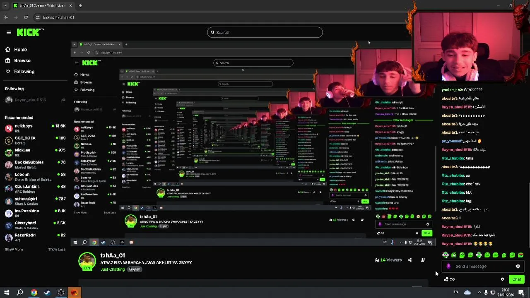Open the tab search chevron in Chrome
Screen dimensions: 530x298
5,5
